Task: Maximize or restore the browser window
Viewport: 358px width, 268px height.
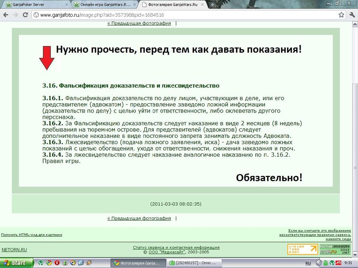Action: 337,3
